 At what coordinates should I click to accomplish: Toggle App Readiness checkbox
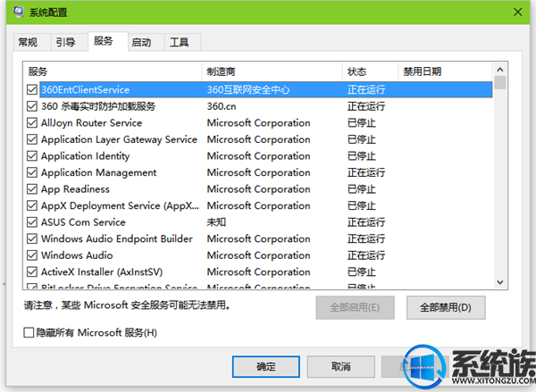[x=32, y=189]
